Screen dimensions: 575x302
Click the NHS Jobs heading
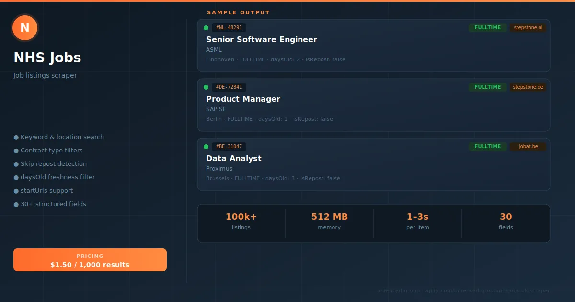(47, 58)
